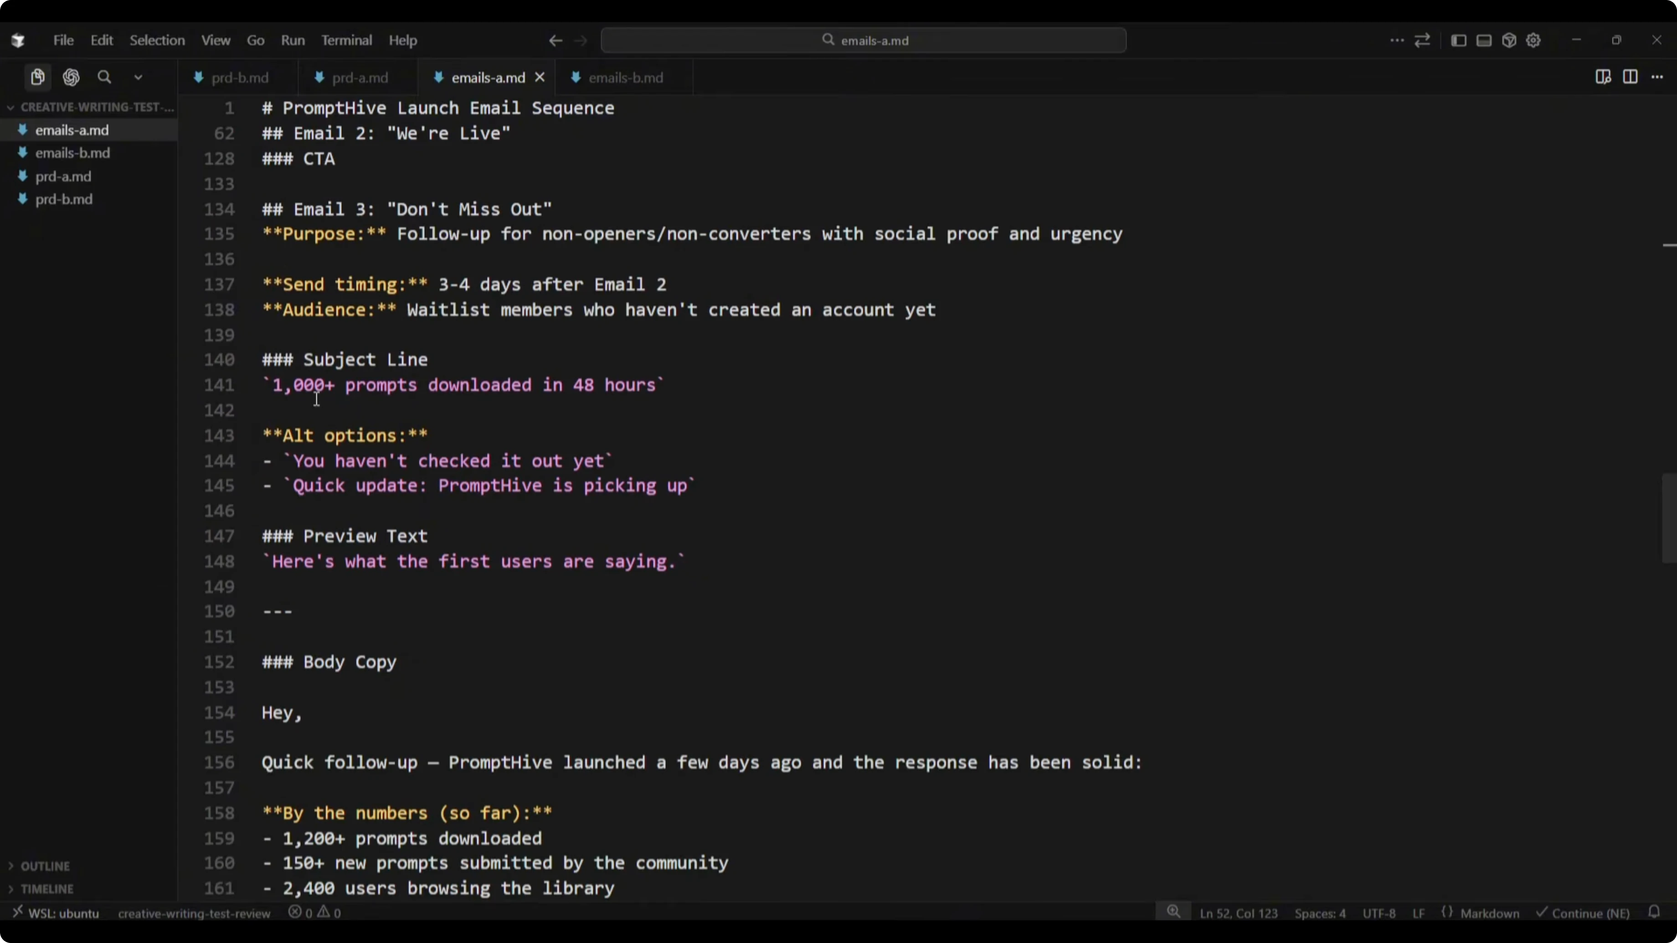Toggle Continue autocomplete in the status bar
The width and height of the screenshot is (1677, 943).
click(1583, 913)
